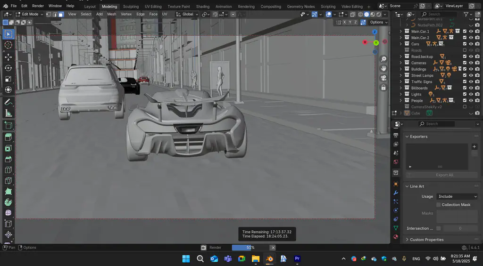Click the render progress bar at 51%
Screen dimensions: 483x266
[x=250, y=248]
